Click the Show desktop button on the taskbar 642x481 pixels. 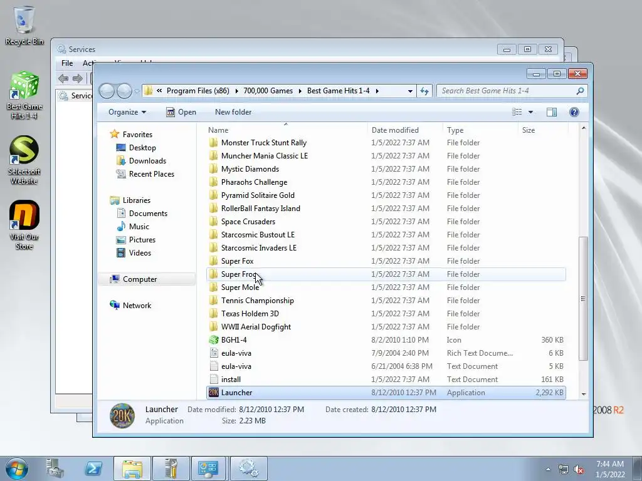click(638, 468)
